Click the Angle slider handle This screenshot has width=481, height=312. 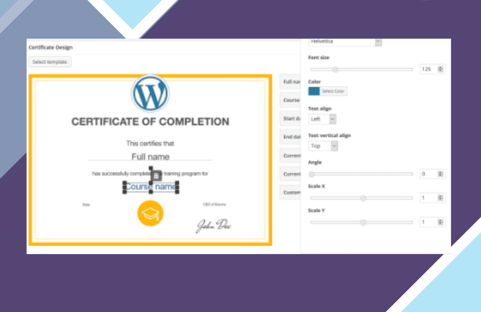point(311,174)
